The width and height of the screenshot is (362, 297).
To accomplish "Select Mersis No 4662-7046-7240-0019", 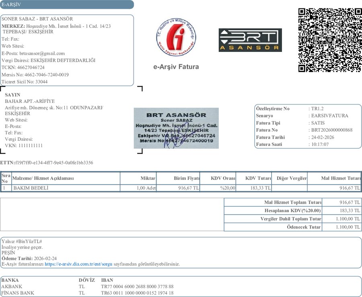I will (x=35, y=75).
